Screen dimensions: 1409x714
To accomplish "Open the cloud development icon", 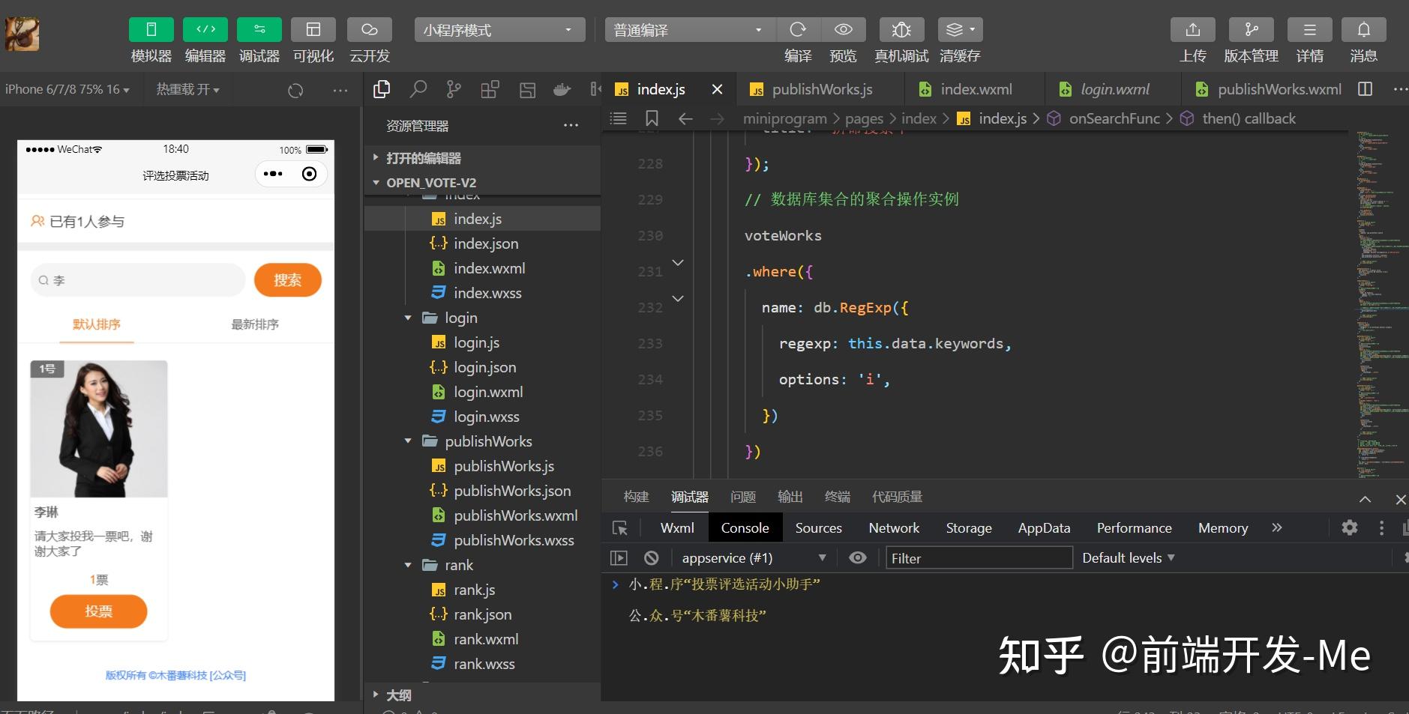I will pos(369,29).
